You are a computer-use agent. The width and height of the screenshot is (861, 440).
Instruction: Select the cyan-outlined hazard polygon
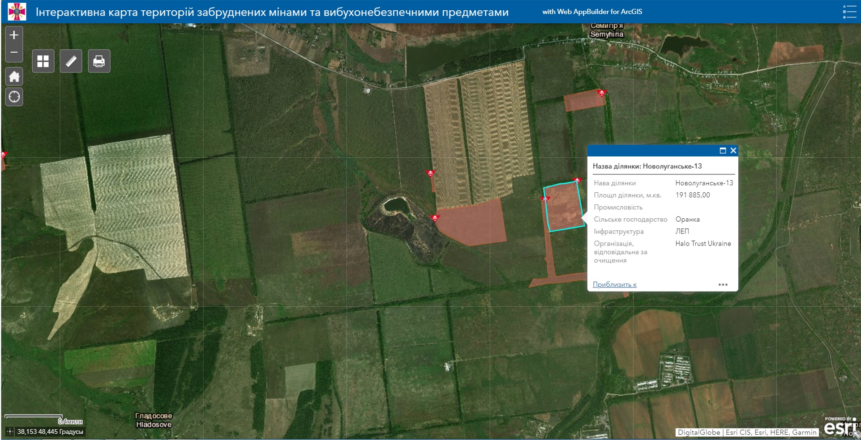(564, 208)
